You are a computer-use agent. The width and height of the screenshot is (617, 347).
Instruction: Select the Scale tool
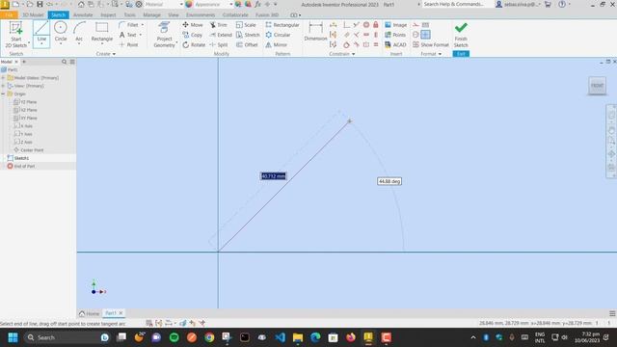click(x=246, y=25)
